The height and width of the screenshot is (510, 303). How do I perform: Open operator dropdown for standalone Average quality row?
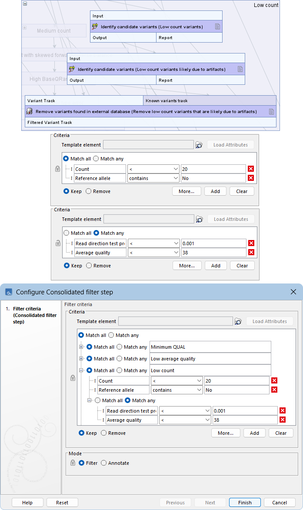[x=154, y=253]
